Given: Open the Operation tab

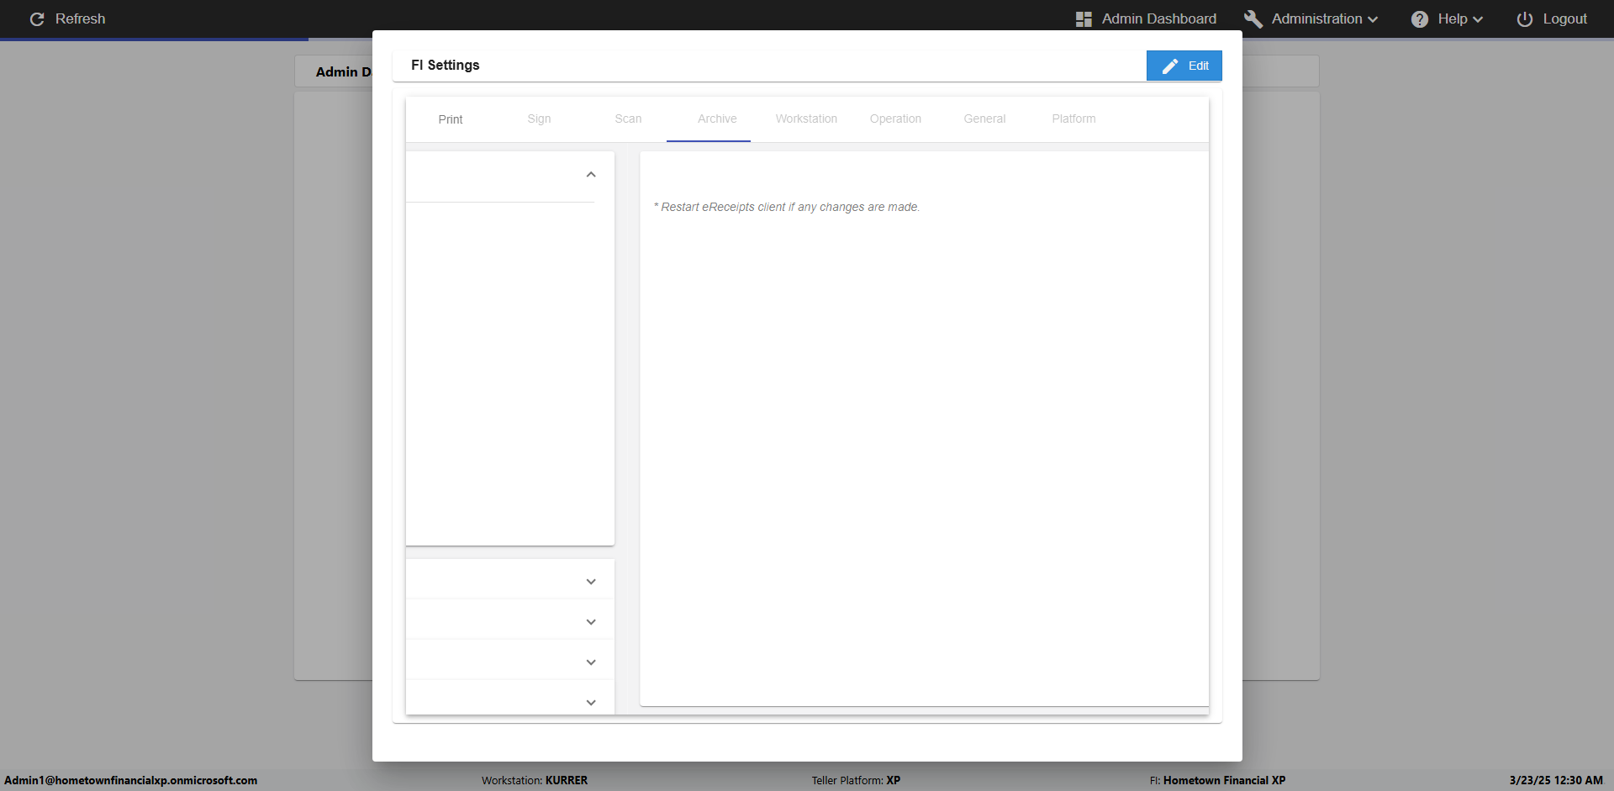Looking at the screenshot, I should click(895, 119).
